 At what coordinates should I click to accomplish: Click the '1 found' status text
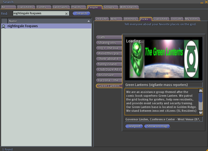[8, 149]
